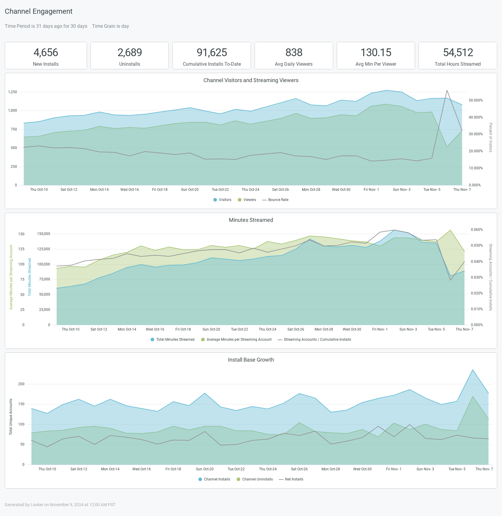Click Fri Nov- 1 label on Minutes Streamed chart
This screenshot has height=516, width=502.
tap(380, 329)
